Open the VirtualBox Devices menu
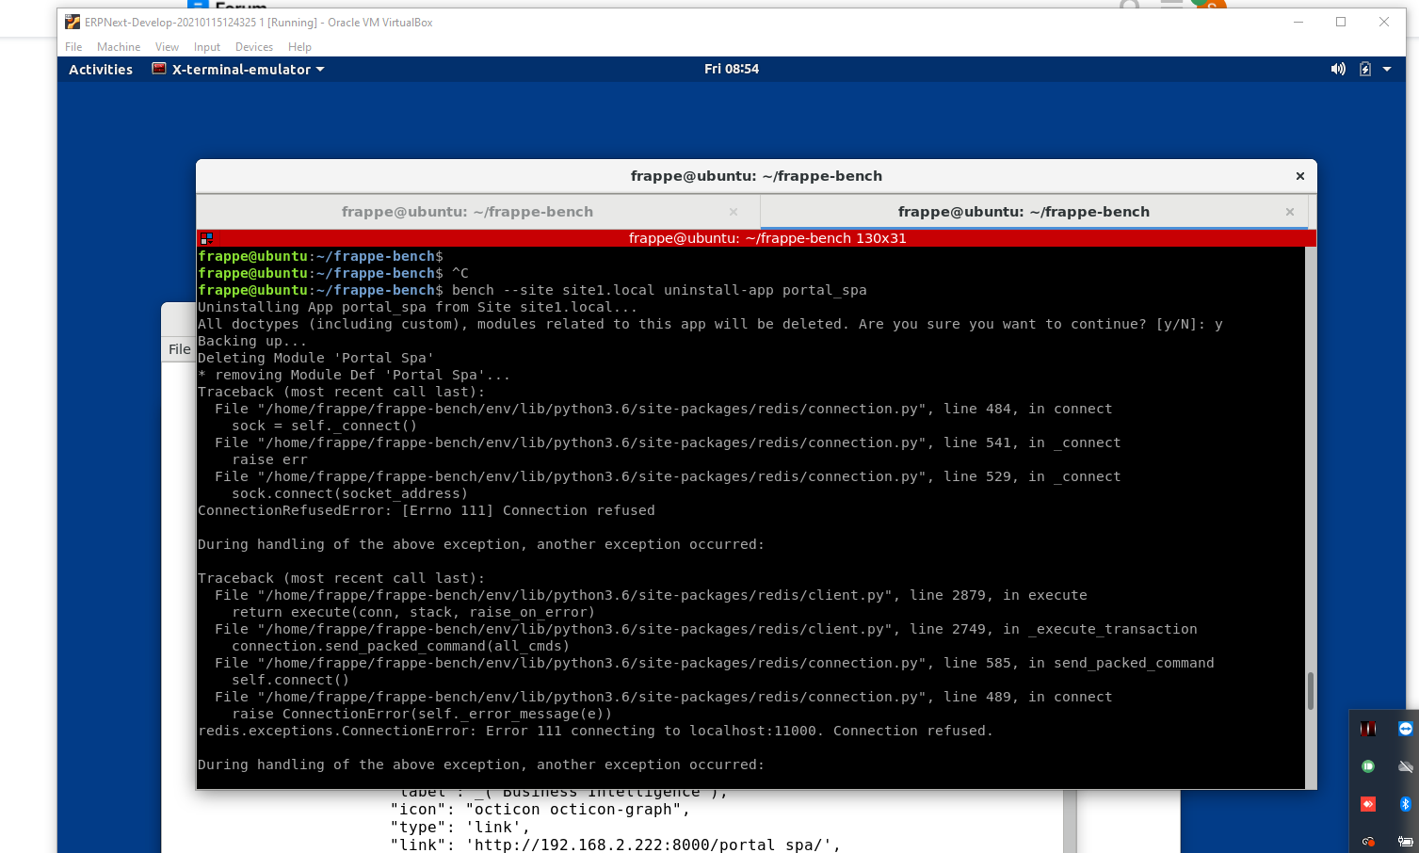The width and height of the screenshot is (1419, 853). click(254, 47)
